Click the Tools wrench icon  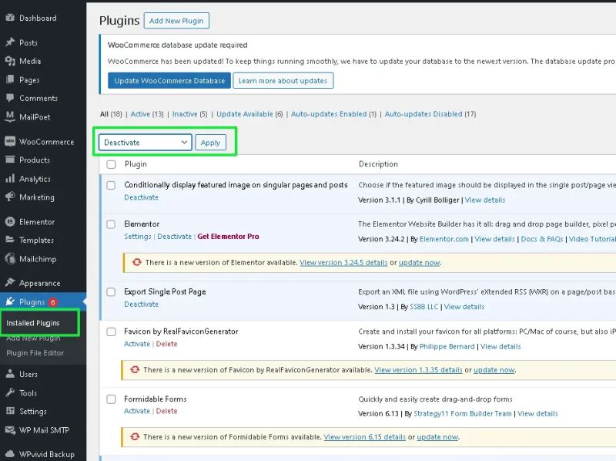(10, 392)
